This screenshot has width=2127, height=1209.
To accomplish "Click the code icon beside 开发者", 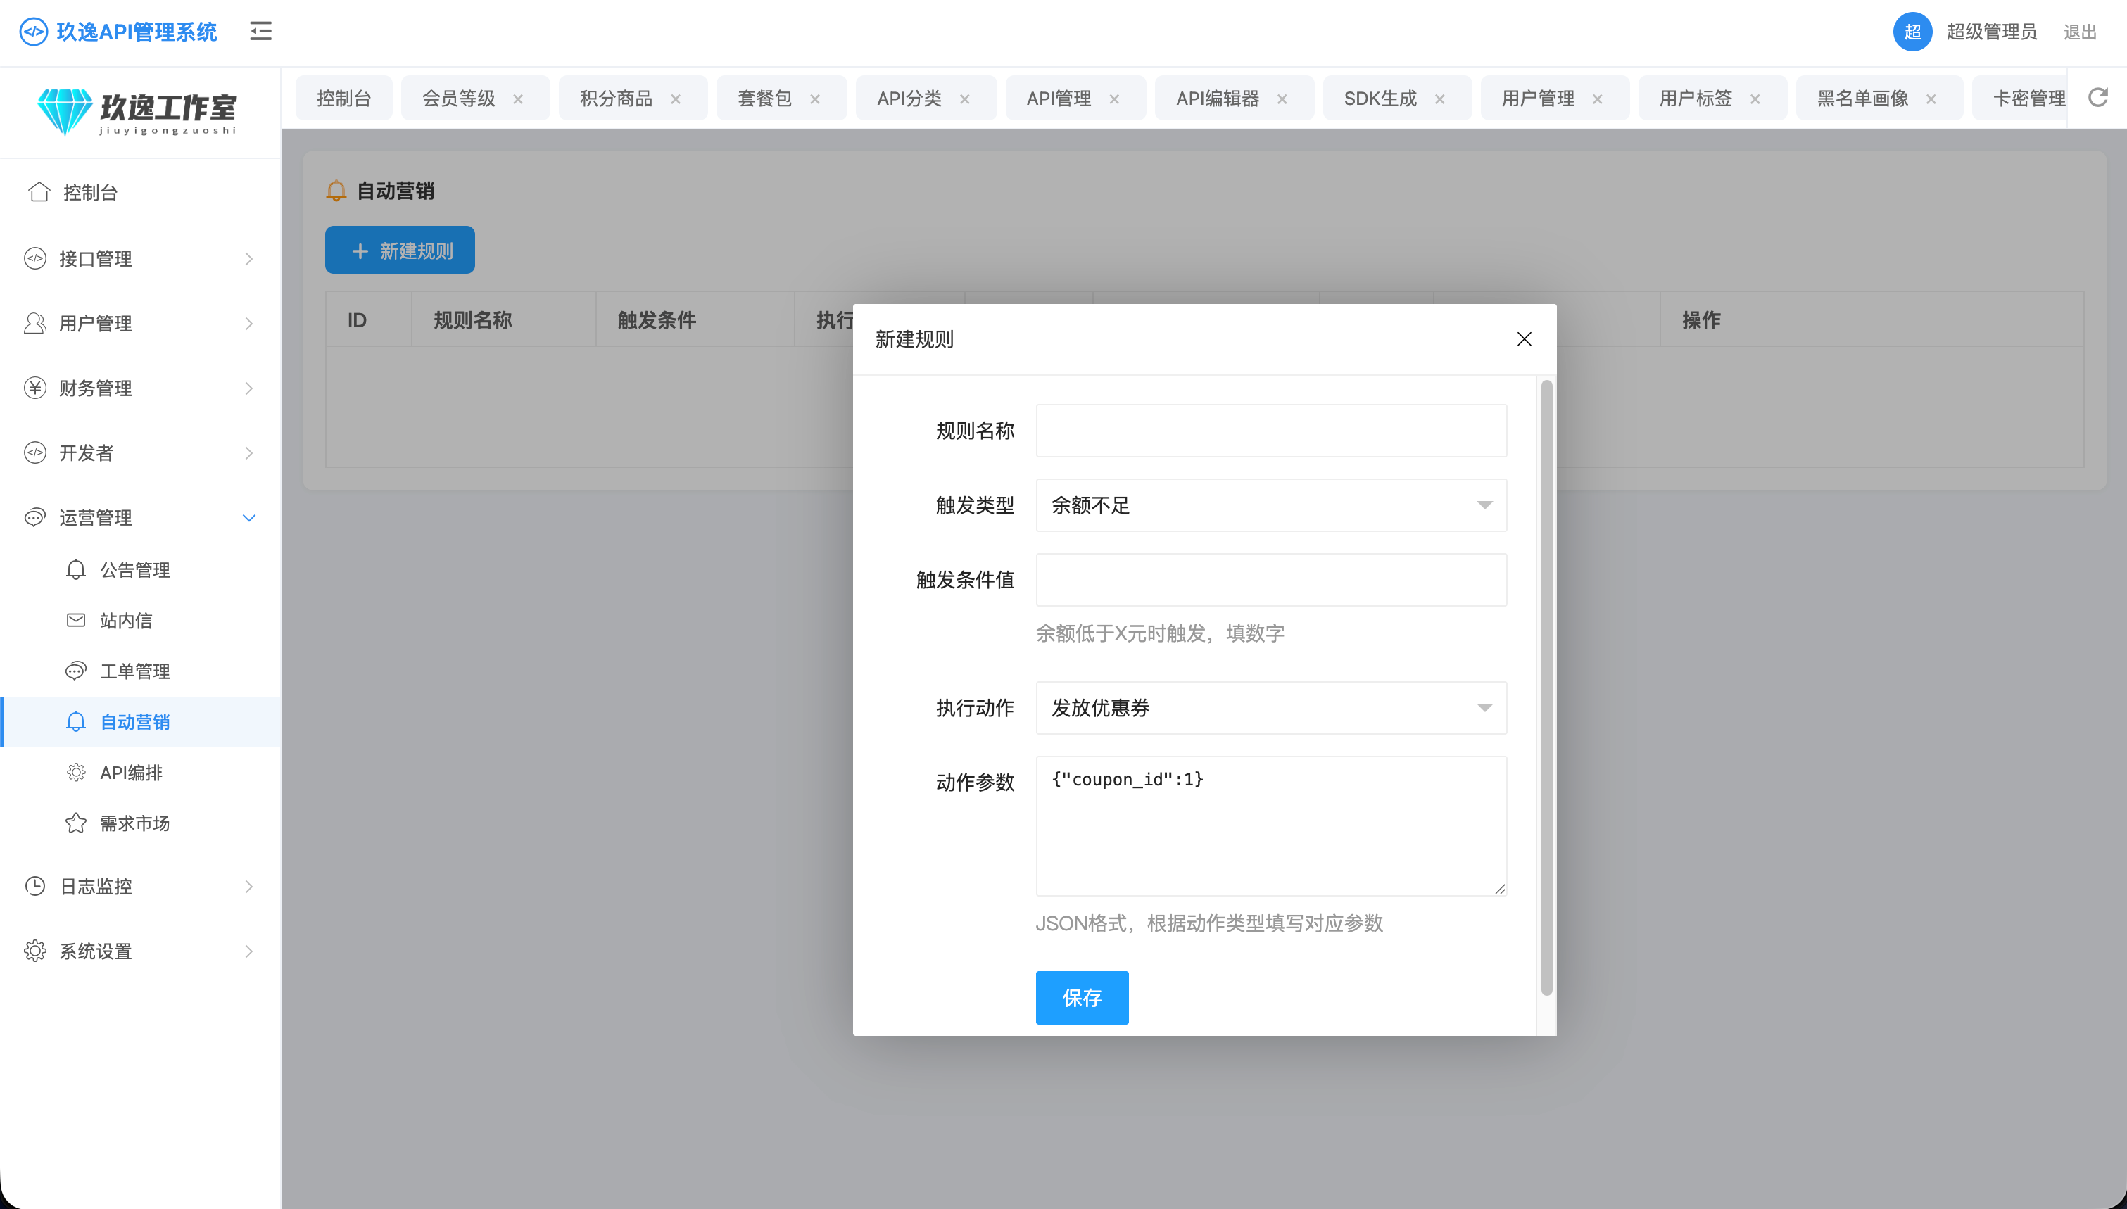I will pos(35,452).
